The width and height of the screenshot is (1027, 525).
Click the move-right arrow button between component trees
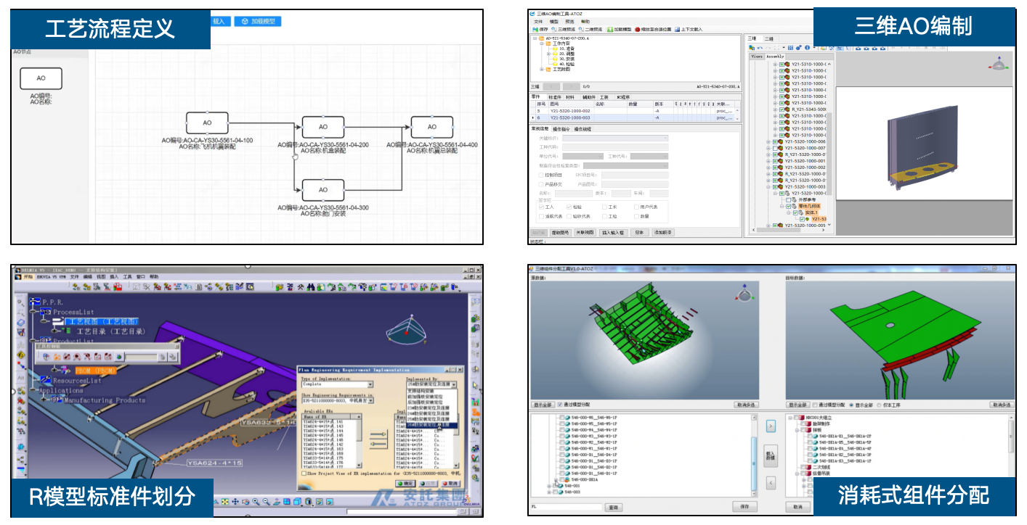771,427
